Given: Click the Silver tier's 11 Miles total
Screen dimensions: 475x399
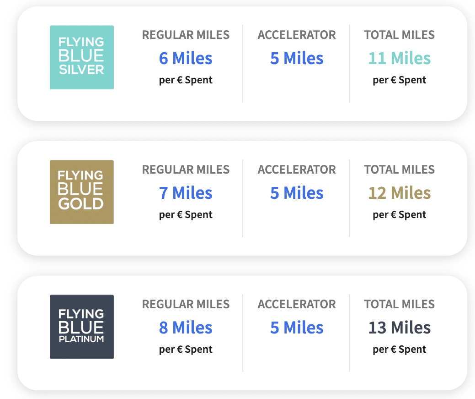Looking at the screenshot, I should pos(399,58).
